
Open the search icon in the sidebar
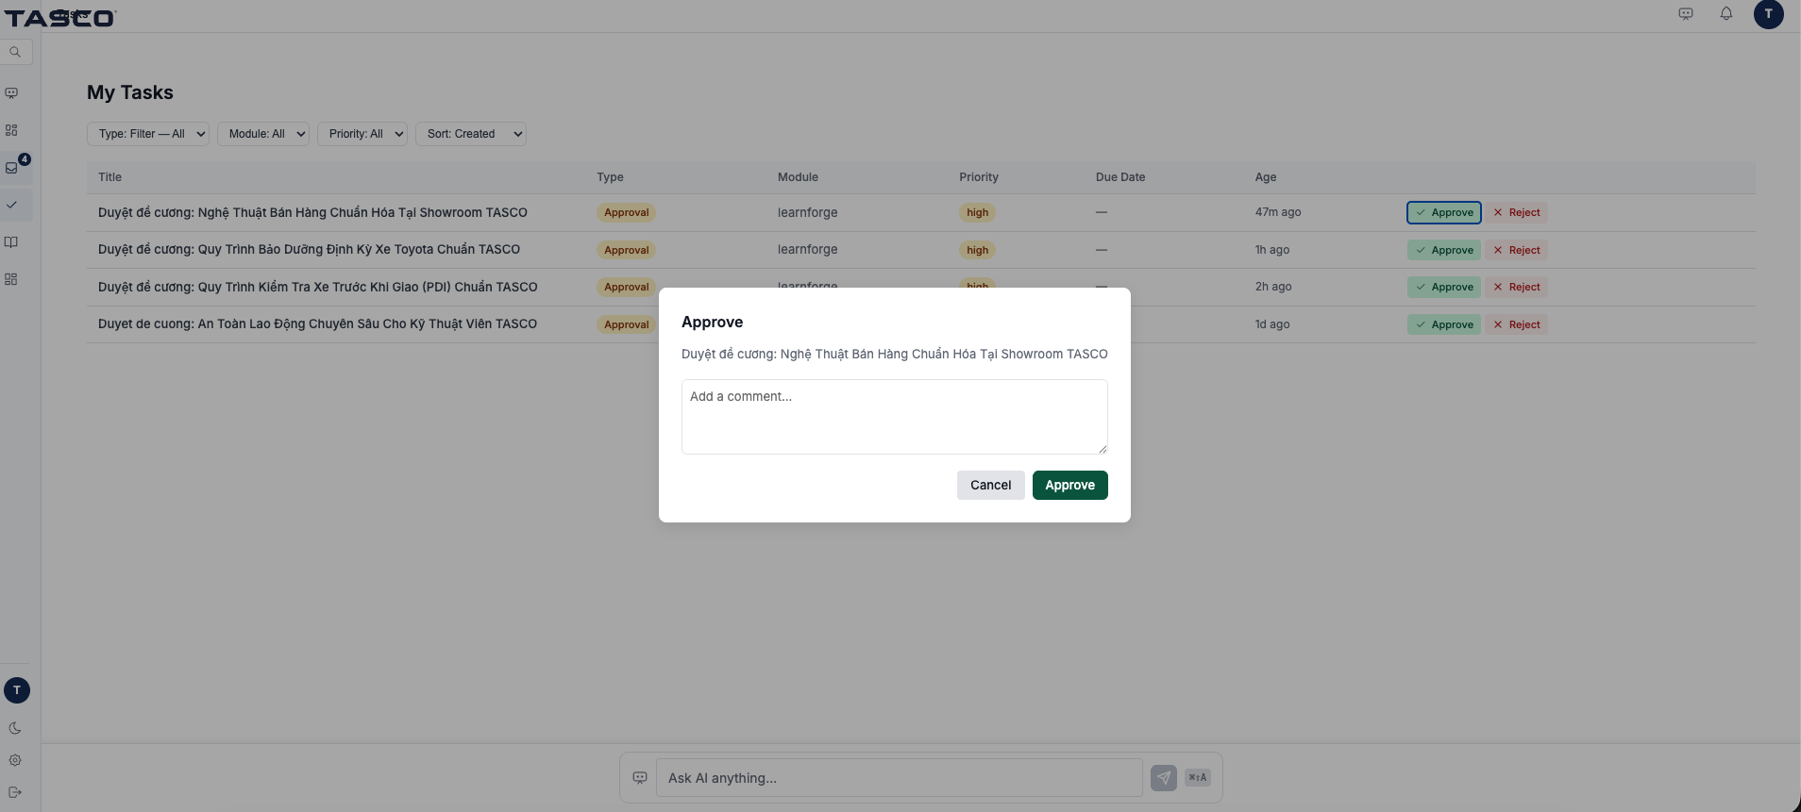[15, 52]
